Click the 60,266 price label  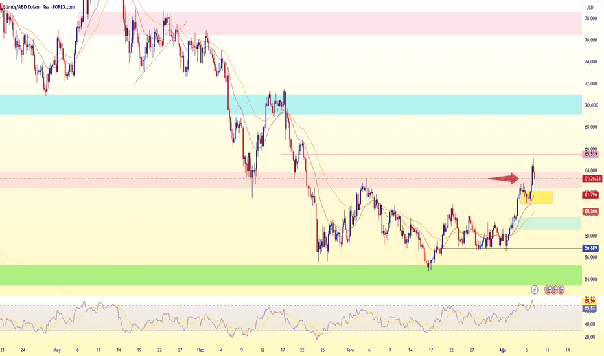click(590, 211)
